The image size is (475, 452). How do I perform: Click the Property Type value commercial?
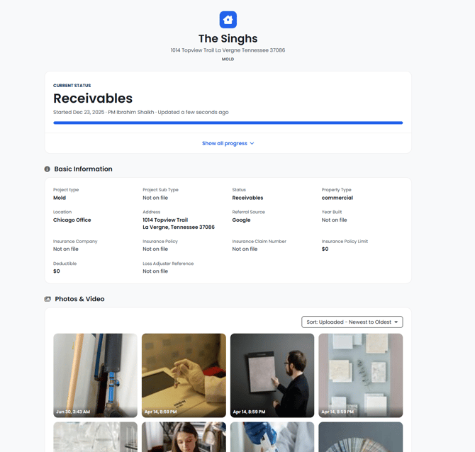coord(337,198)
